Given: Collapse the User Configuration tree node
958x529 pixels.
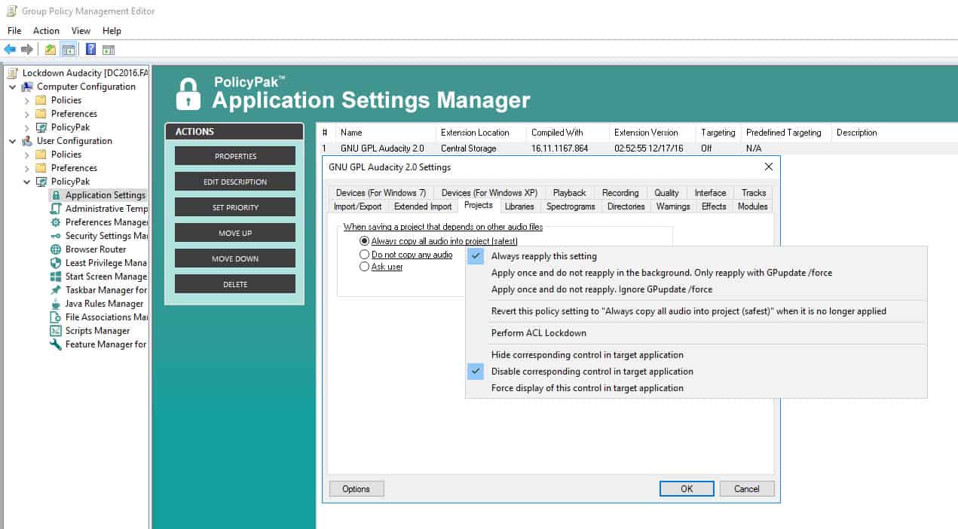Looking at the screenshot, I should [12, 141].
